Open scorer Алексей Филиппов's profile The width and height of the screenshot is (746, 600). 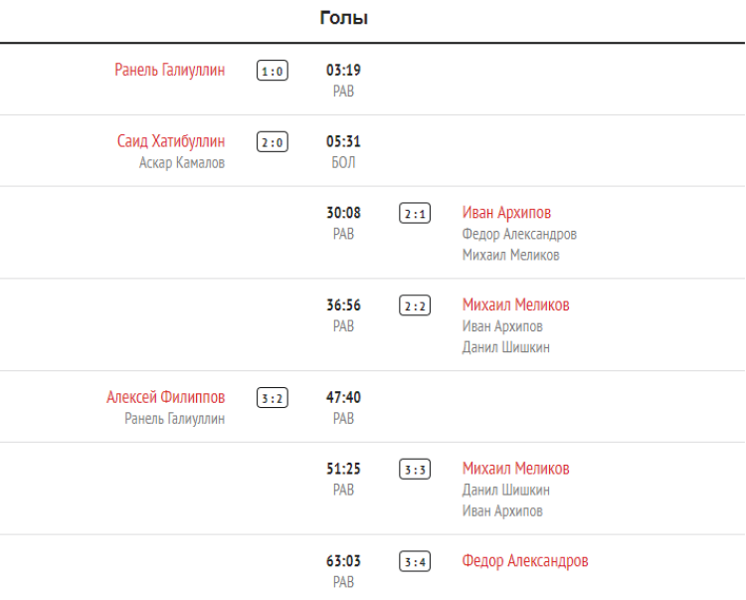click(165, 398)
